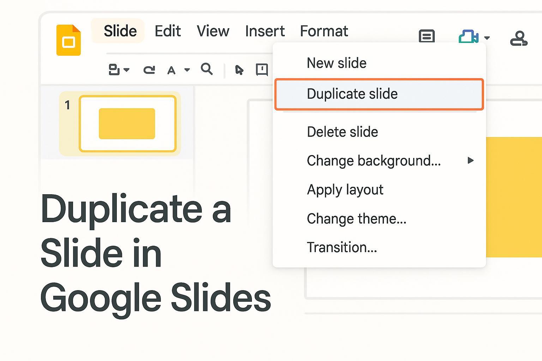542x361 pixels.
Task: Select slide 1 thumbnail in filmstrip
Action: 127,123
